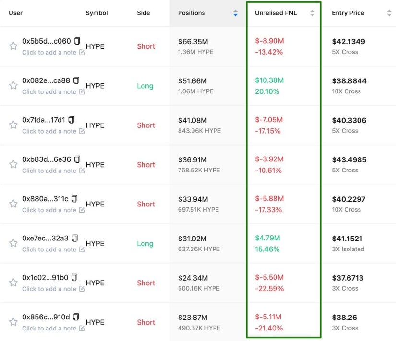Copy the address 0x082e...ca88

pyautogui.click(x=76, y=80)
